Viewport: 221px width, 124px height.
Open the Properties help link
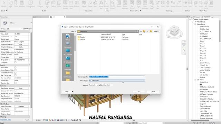pyautogui.click(x=6, y=120)
